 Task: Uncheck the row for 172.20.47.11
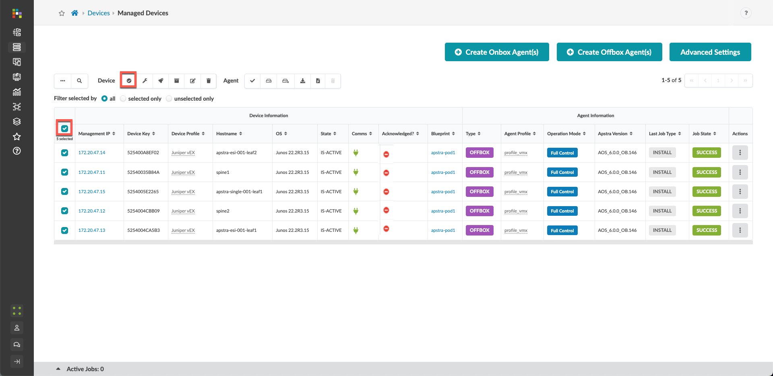[x=64, y=172]
